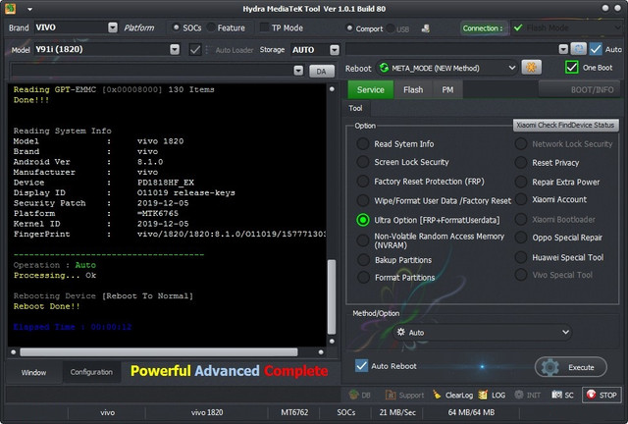Click the refresh ports icon
The height and width of the screenshot is (424, 628).
[x=578, y=49]
